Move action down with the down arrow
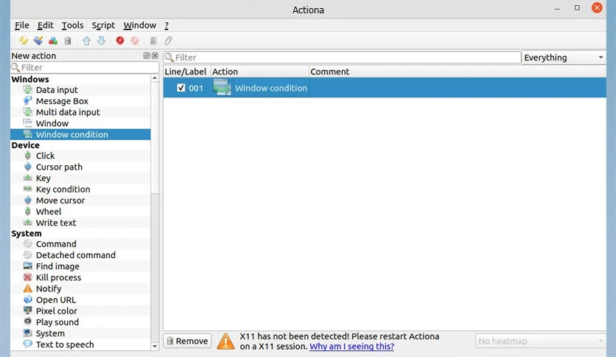This screenshot has height=357, width=616. pos(102,41)
